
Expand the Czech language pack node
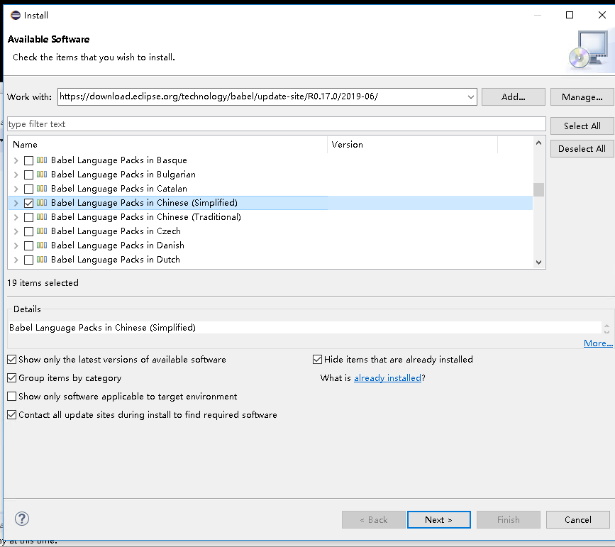click(16, 231)
